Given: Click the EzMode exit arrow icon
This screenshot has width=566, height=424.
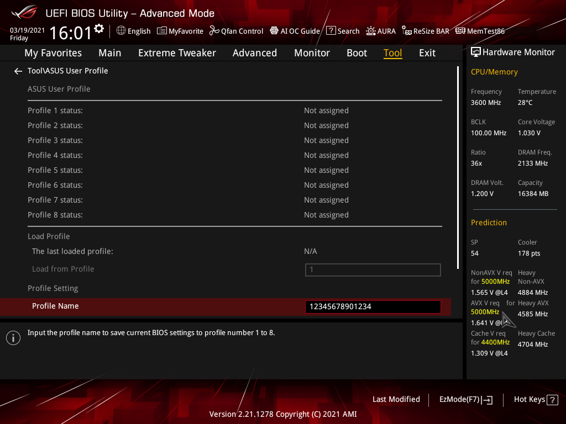Looking at the screenshot, I should 488,400.
